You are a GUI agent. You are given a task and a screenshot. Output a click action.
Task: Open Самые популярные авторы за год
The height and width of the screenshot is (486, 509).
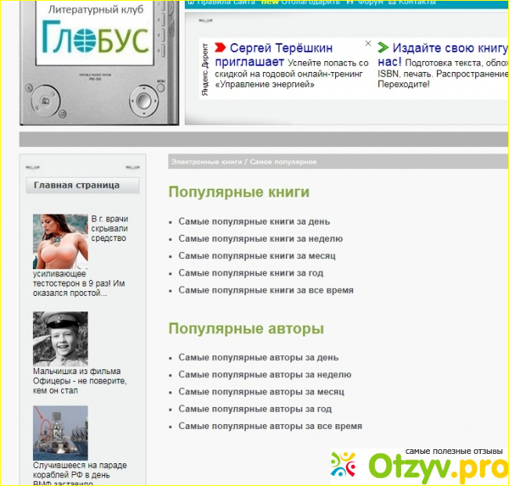[254, 409]
